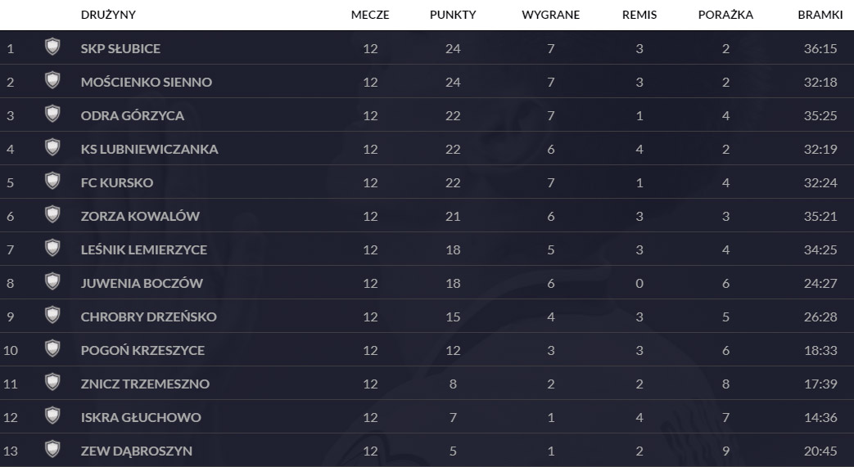
Task: Click the Pogoń Krzeszyce shield icon
Action: 52,349
